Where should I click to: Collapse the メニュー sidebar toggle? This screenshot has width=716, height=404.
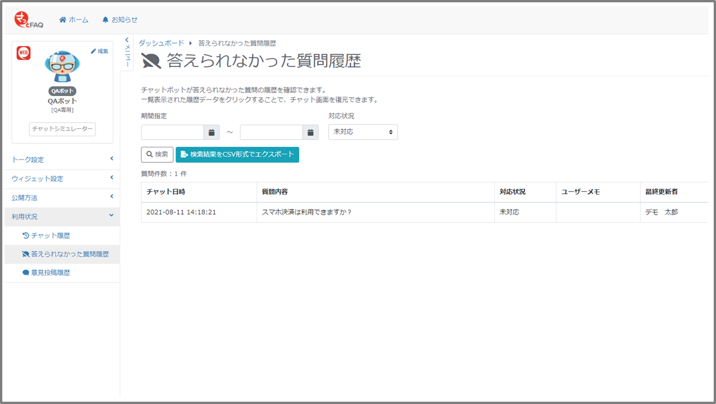click(127, 52)
